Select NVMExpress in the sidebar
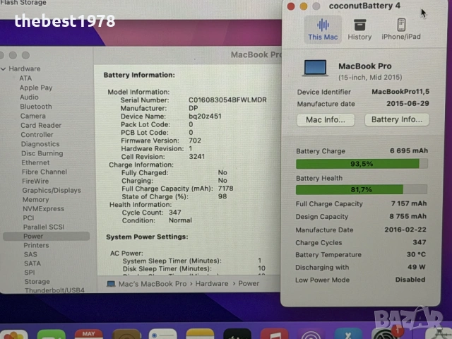This screenshot has height=339, width=452. (44, 209)
